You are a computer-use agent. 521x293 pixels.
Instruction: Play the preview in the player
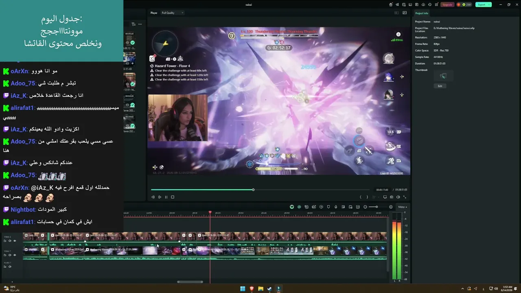(x=160, y=197)
